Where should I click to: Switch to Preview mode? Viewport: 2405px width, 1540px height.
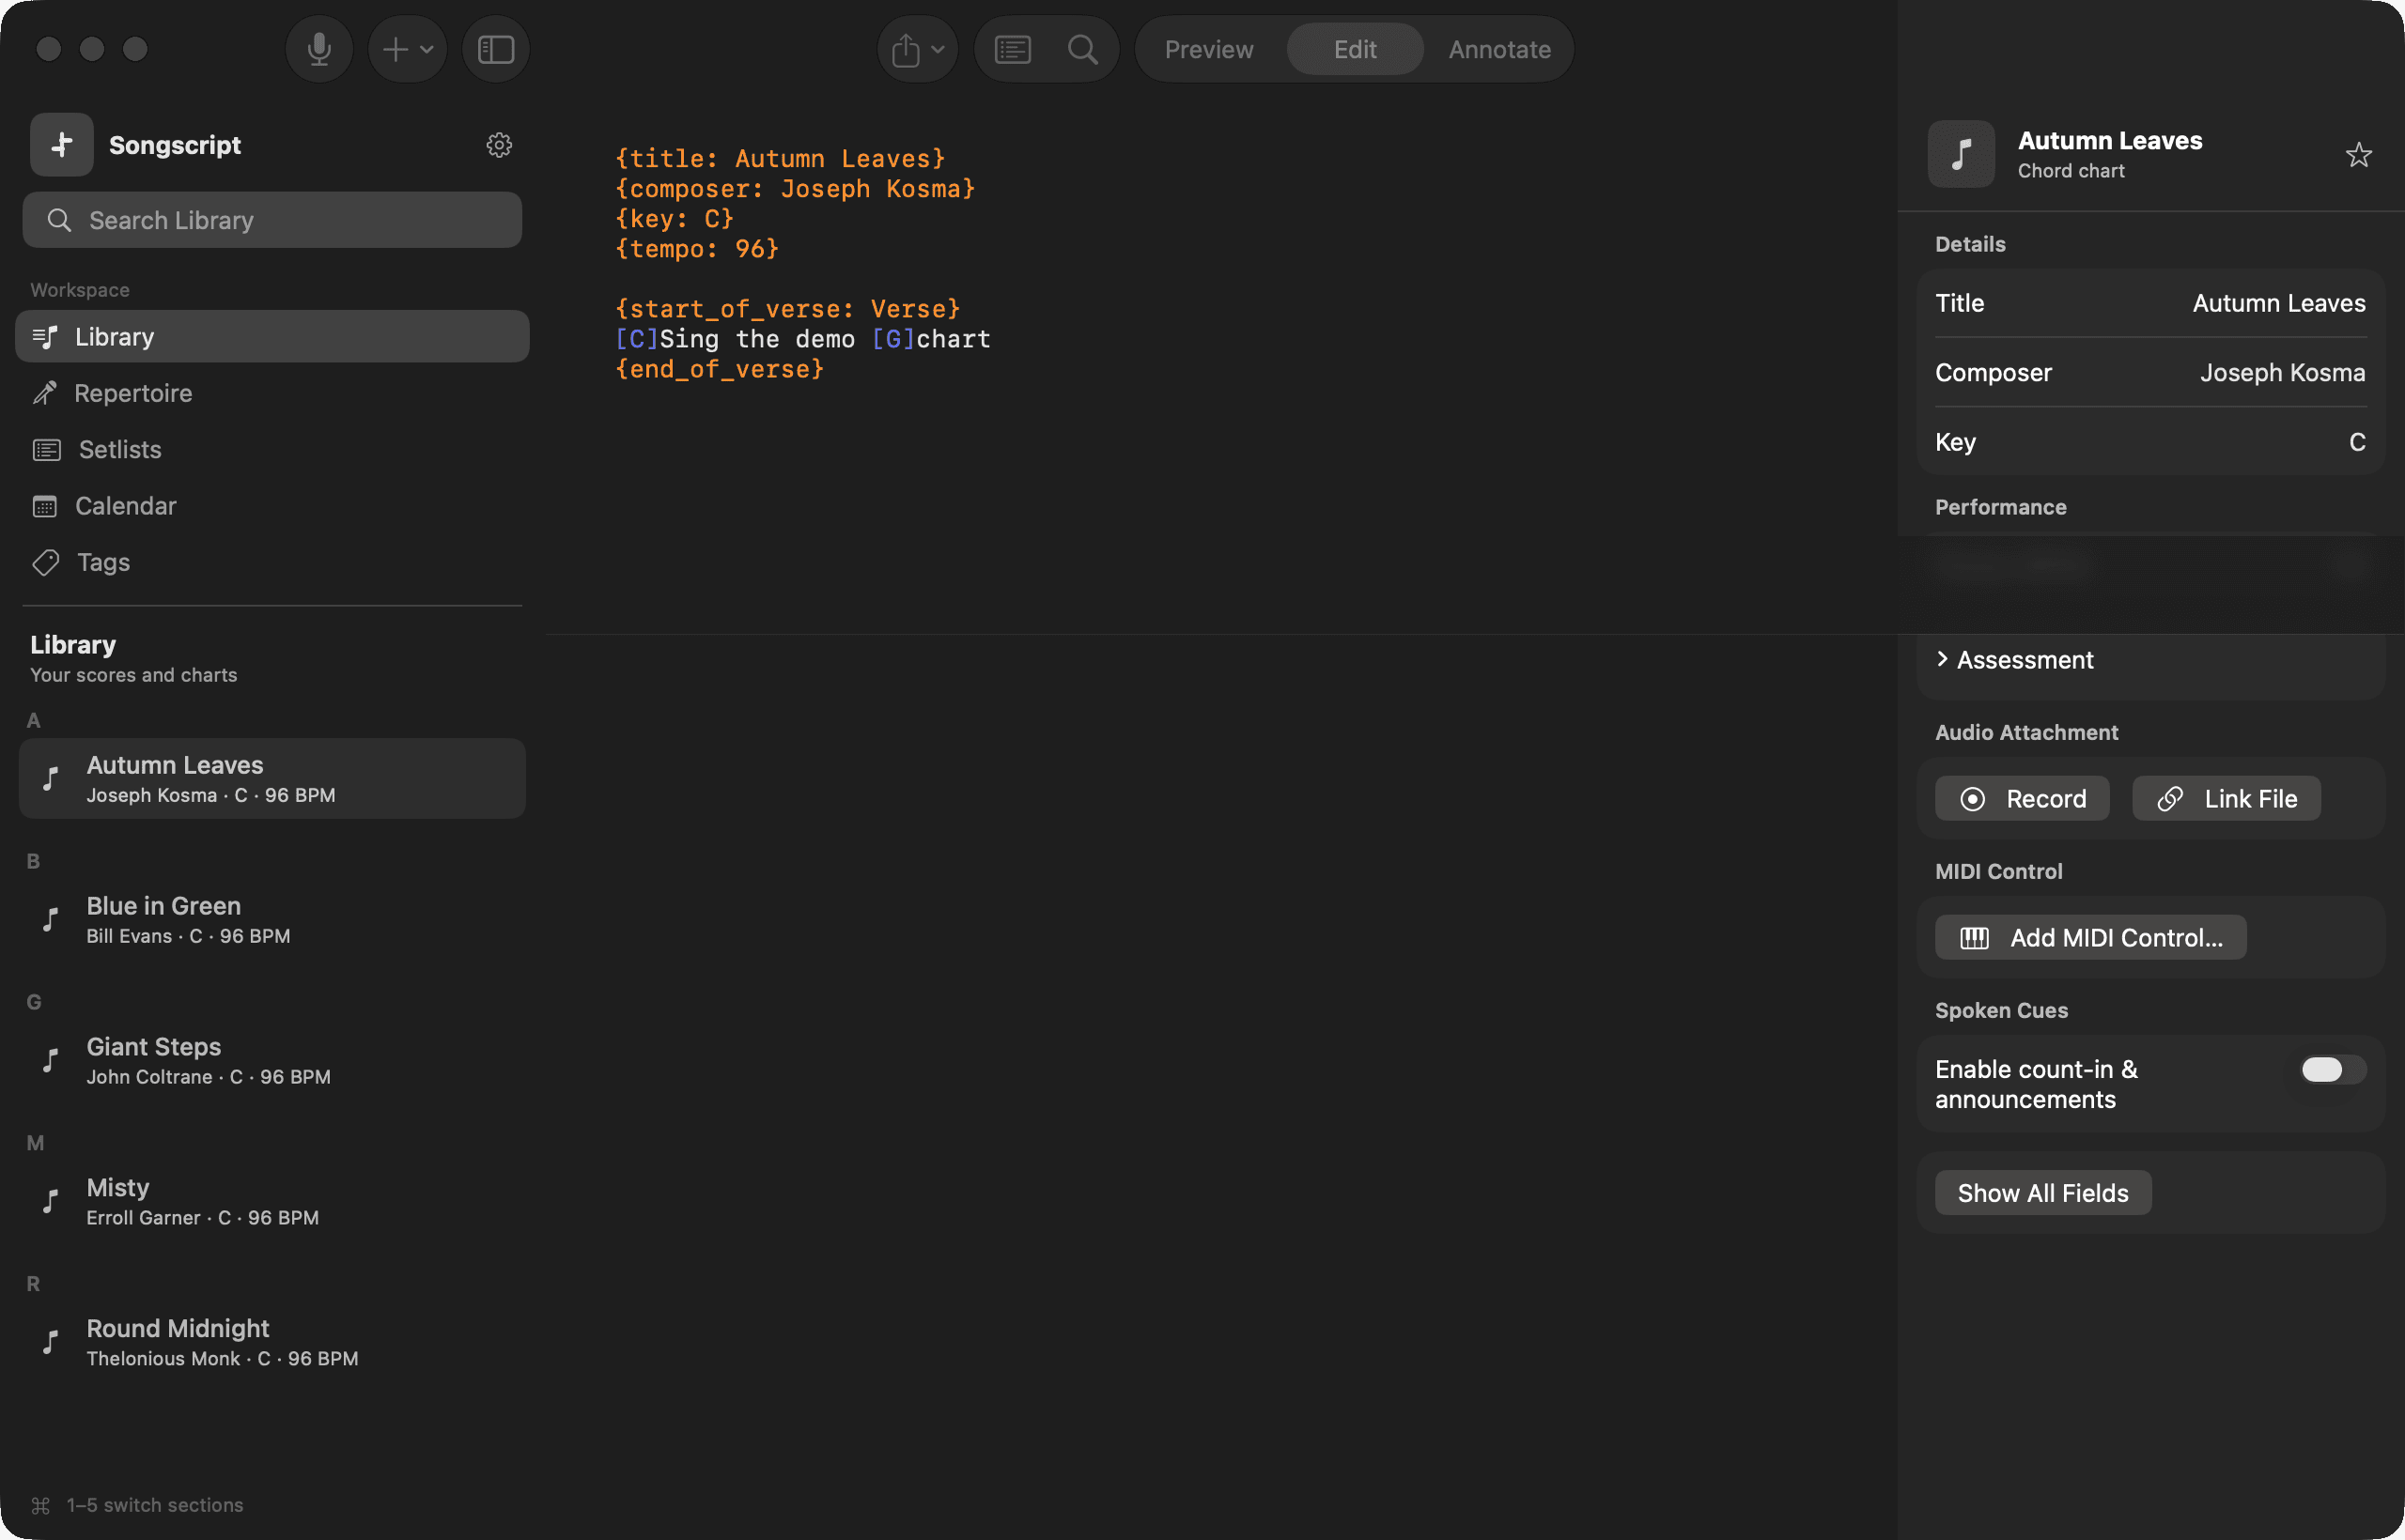[1208, 49]
